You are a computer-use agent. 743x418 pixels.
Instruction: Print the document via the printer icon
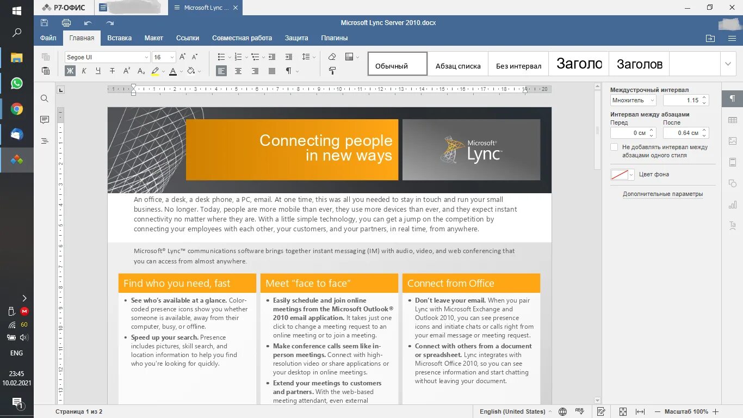point(66,23)
